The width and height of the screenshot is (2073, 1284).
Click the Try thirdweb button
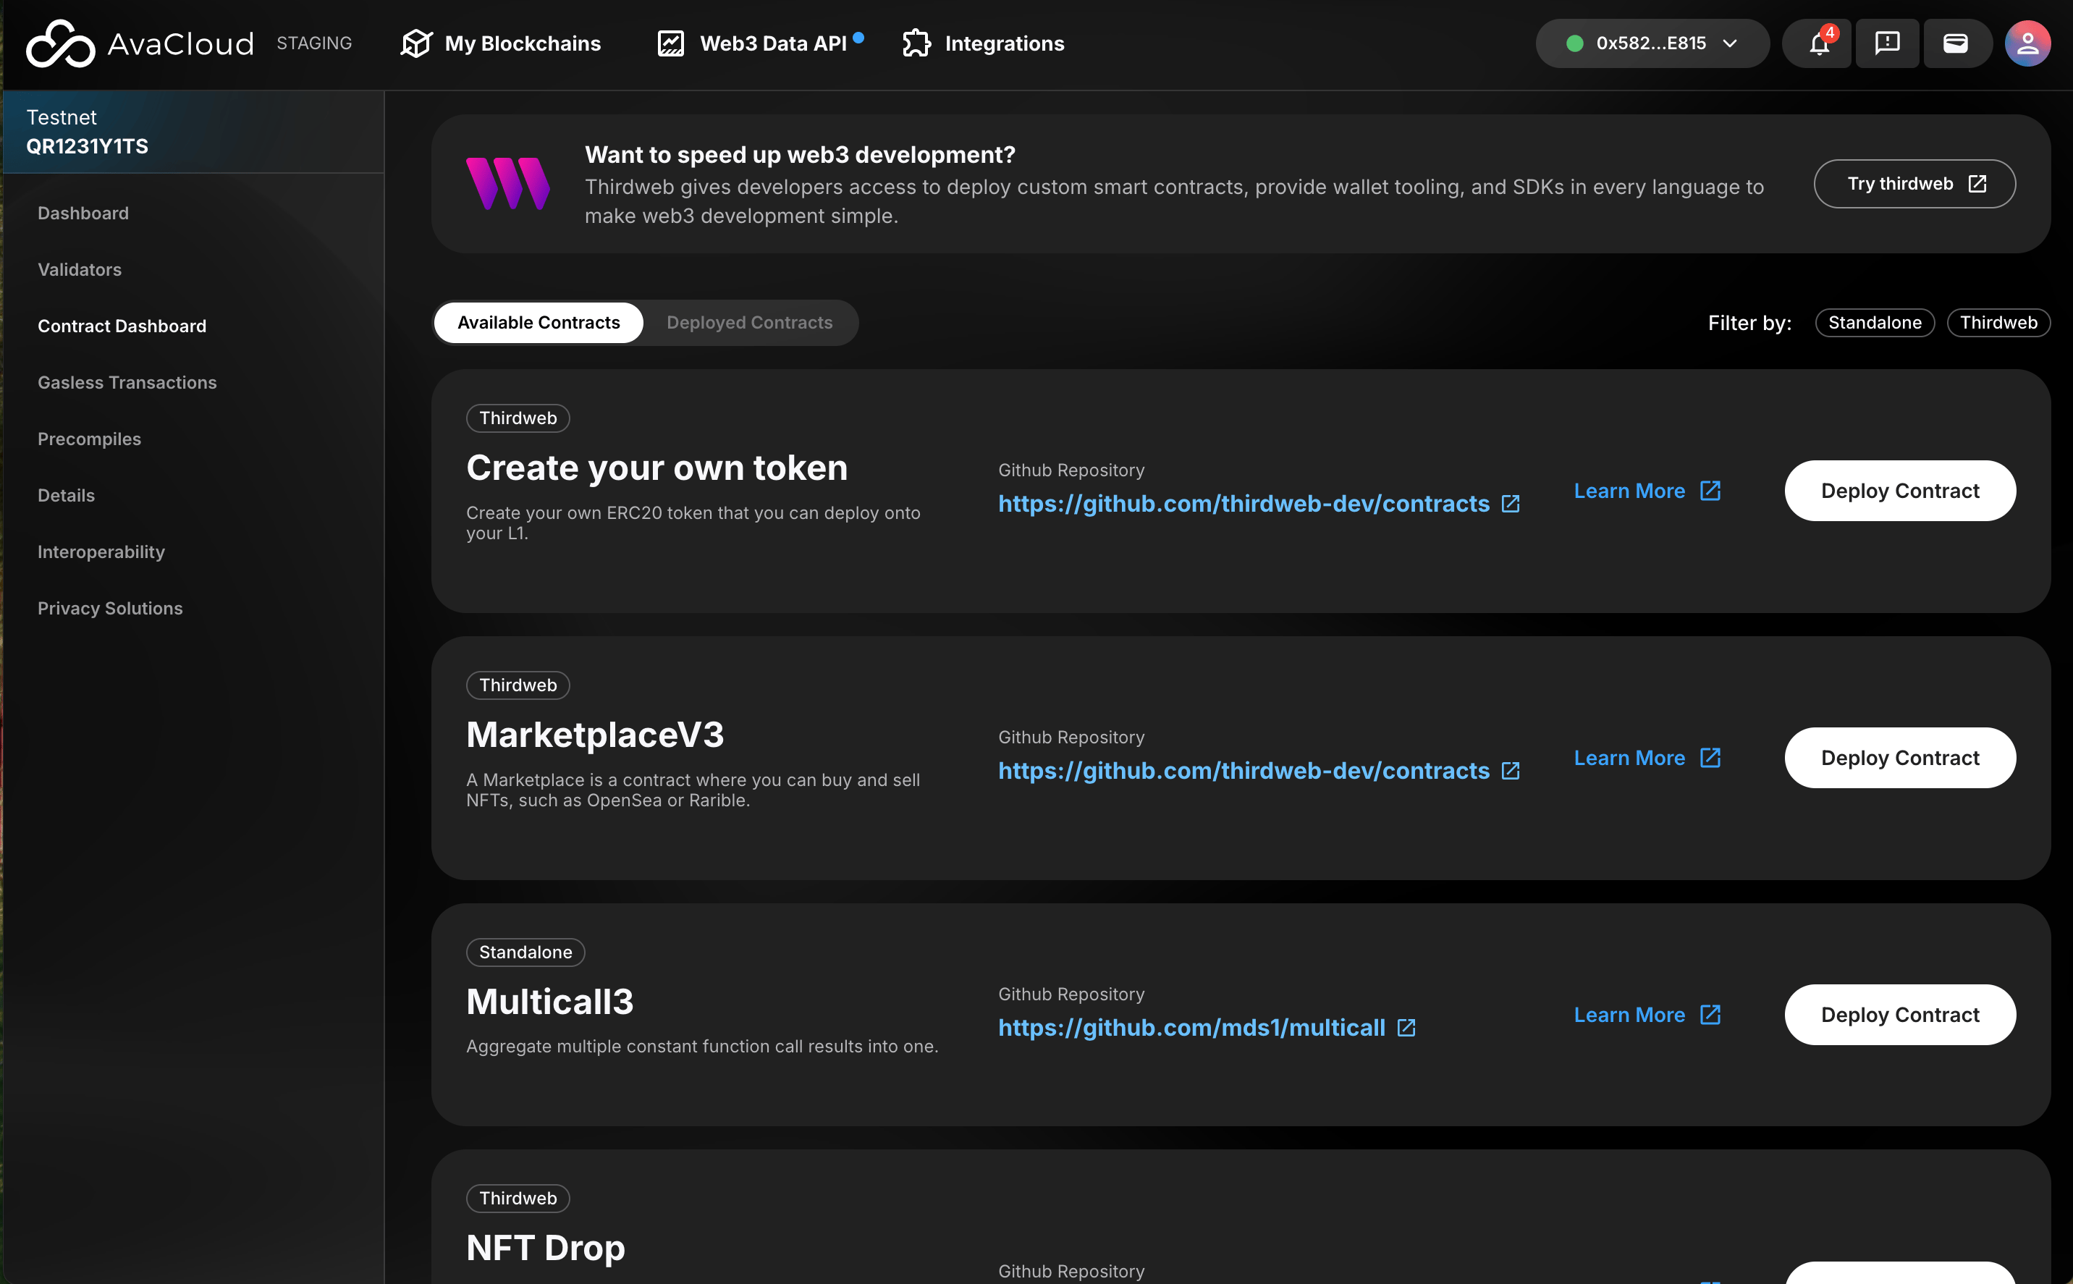1914,183
